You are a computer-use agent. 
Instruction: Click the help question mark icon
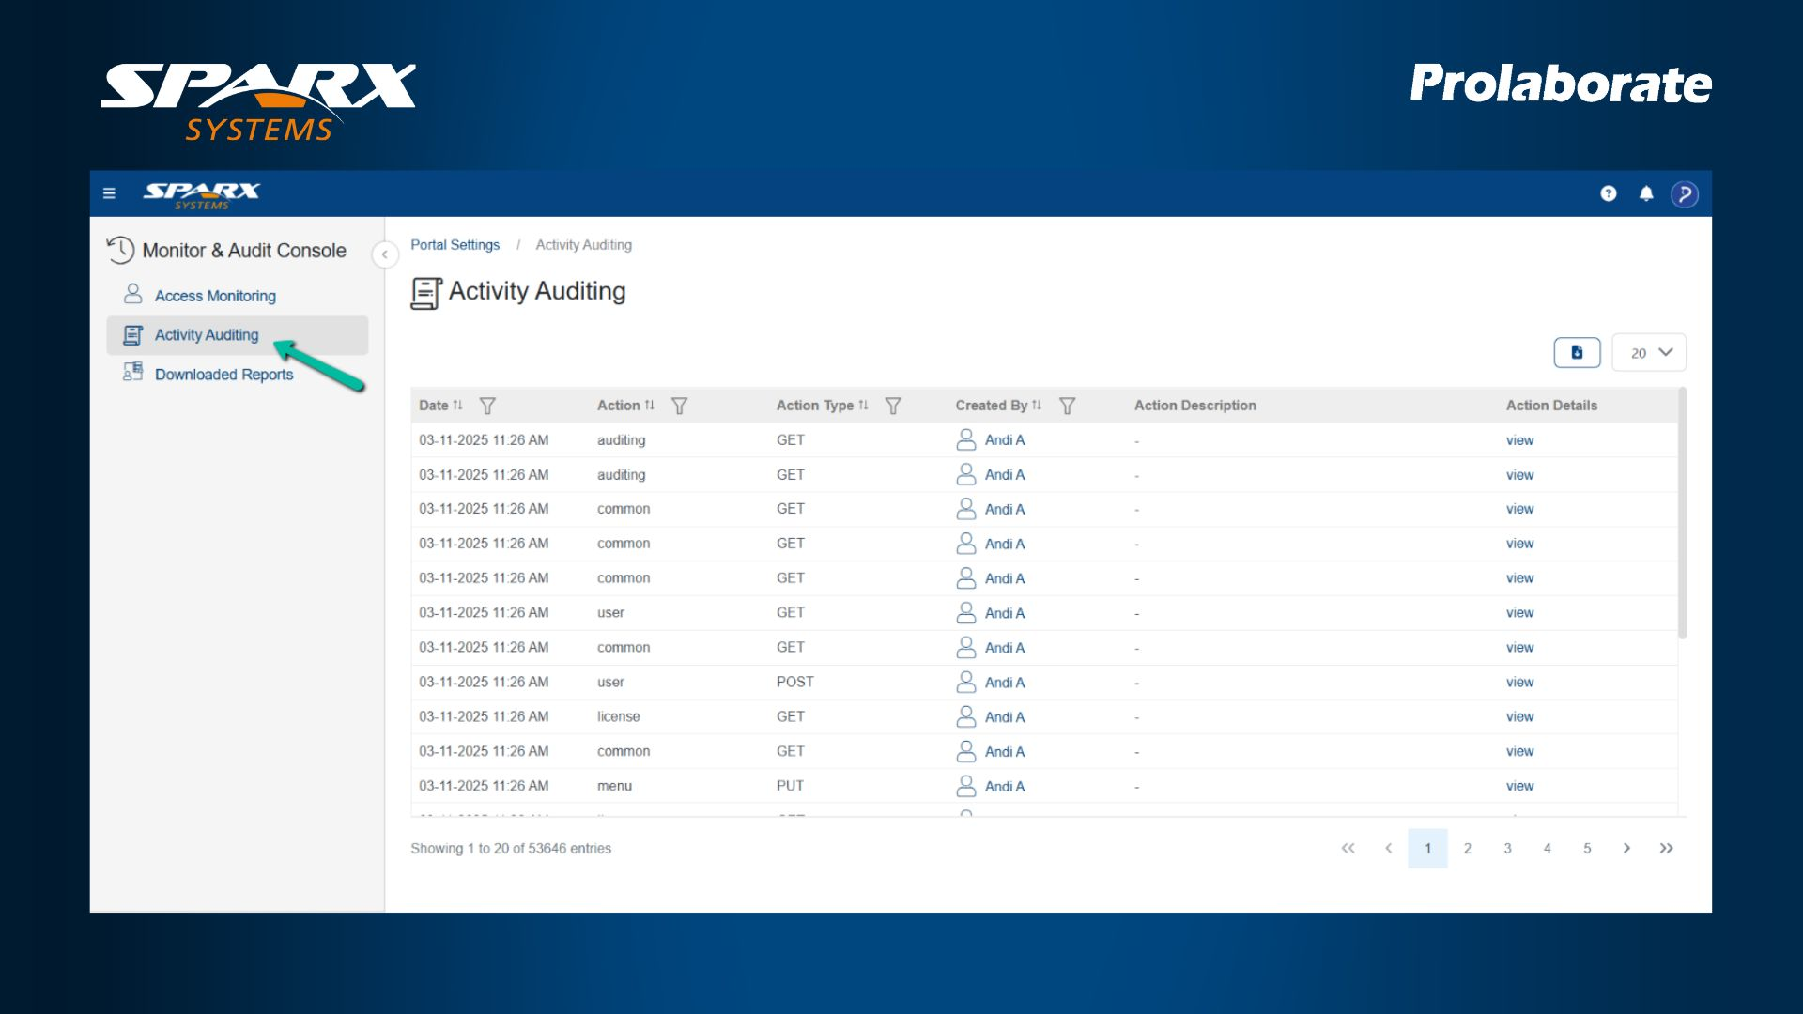[x=1609, y=193]
